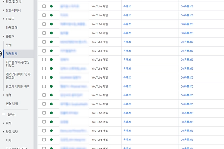Click the minus icon beside 간략히
This screenshot has width=224, height=149.
[x=4, y=114]
